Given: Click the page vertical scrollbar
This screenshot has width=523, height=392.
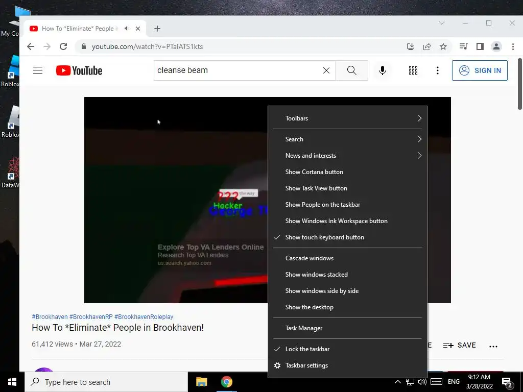Looking at the screenshot, I should 519,84.
